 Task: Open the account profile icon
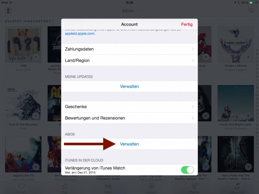coord(8,10)
